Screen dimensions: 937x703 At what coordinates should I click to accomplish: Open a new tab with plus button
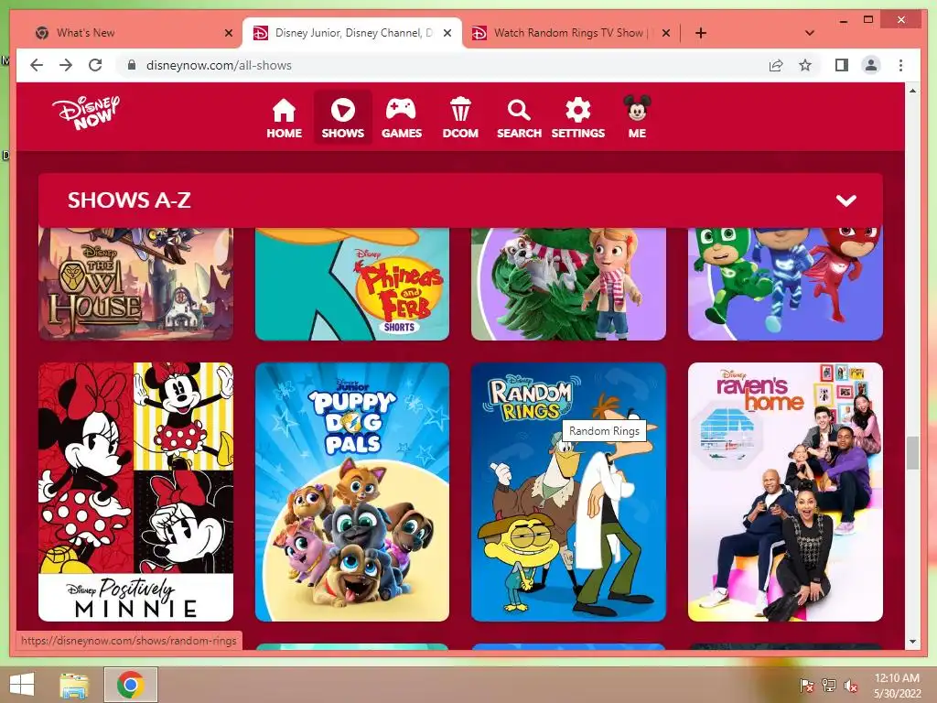pos(701,33)
